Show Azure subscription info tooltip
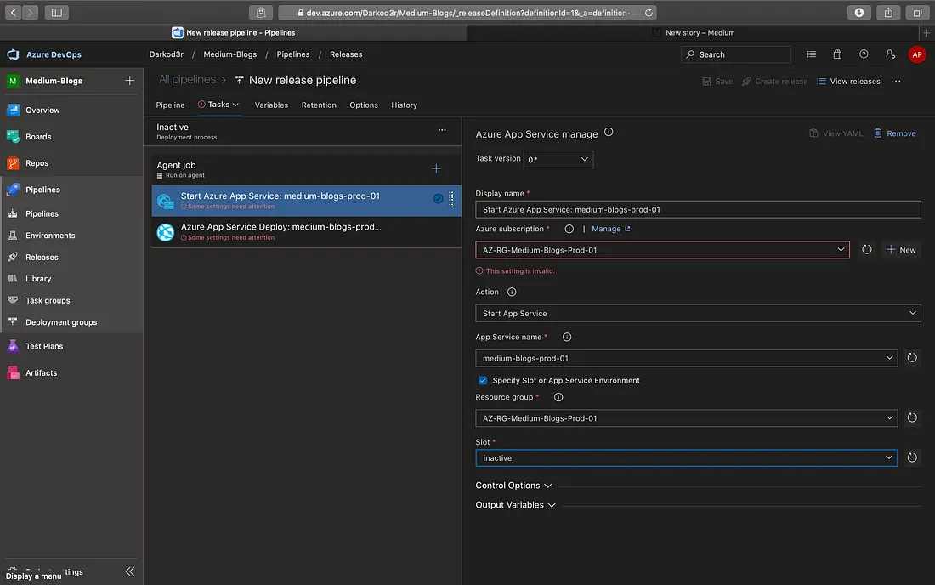Image resolution: width=935 pixels, height=585 pixels. pos(569,229)
